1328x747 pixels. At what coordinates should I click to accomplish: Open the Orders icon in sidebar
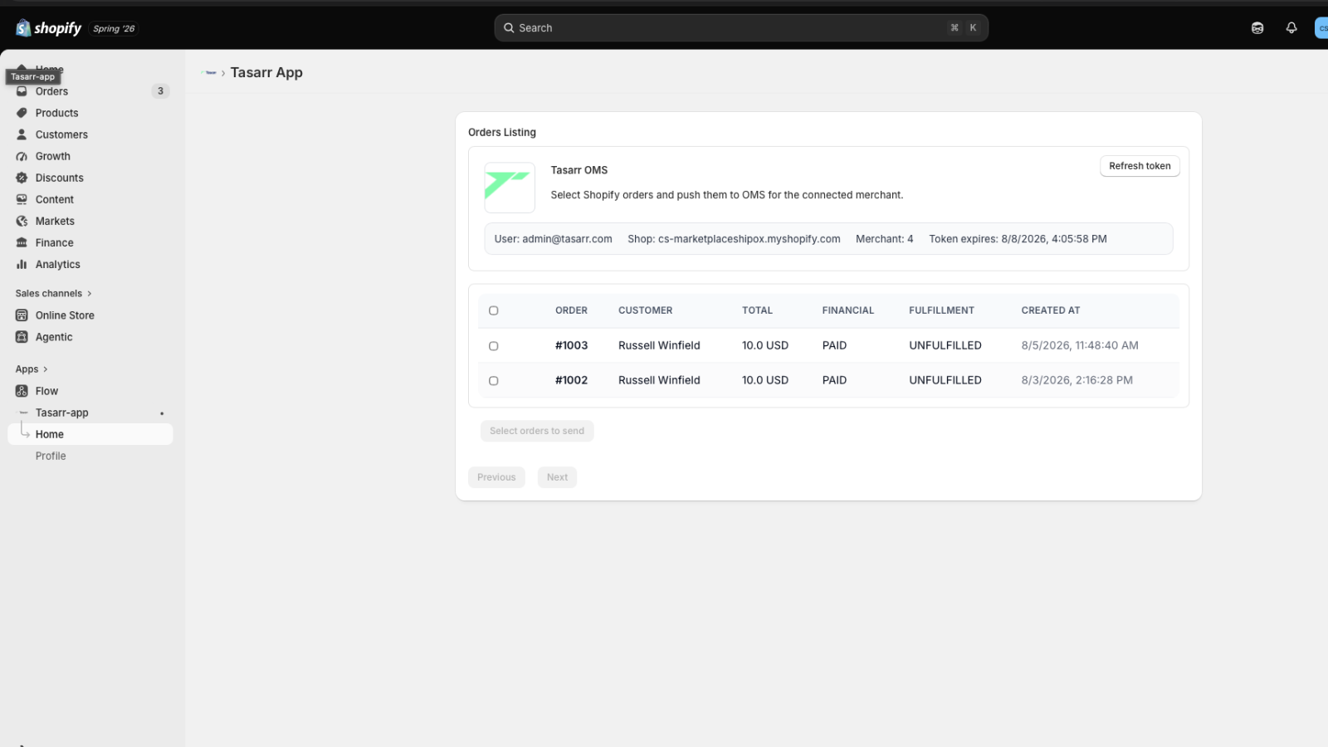pos(22,91)
